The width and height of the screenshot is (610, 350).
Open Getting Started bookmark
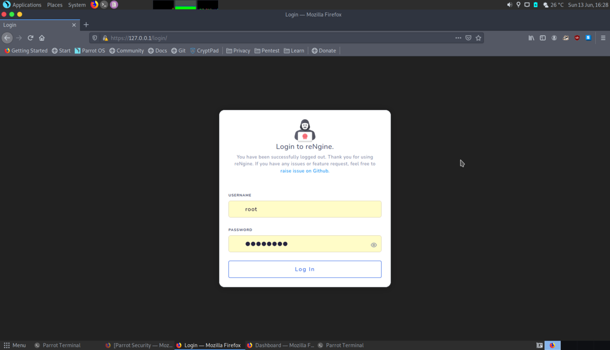[26, 51]
